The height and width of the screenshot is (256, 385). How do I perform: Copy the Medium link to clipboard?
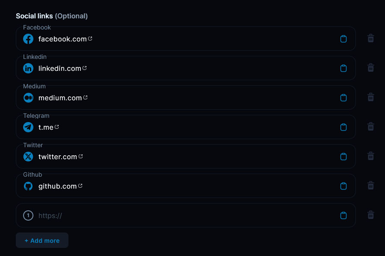[343, 98]
